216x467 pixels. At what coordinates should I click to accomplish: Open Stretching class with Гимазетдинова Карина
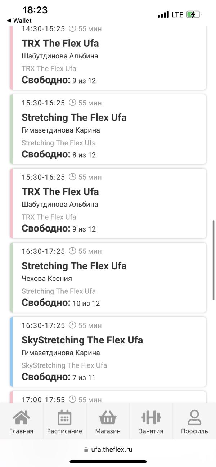click(108, 129)
